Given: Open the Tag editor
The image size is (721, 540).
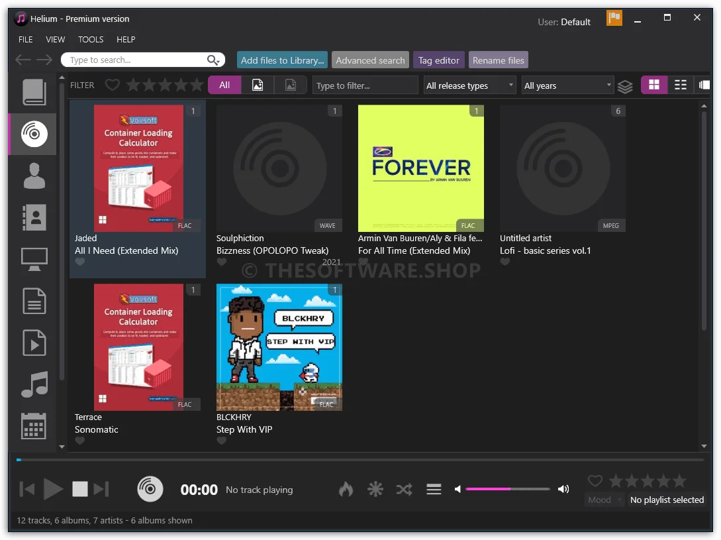Looking at the screenshot, I should click(x=439, y=60).
